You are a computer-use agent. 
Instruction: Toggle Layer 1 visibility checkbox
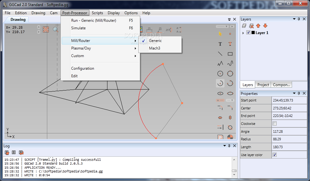248,33
